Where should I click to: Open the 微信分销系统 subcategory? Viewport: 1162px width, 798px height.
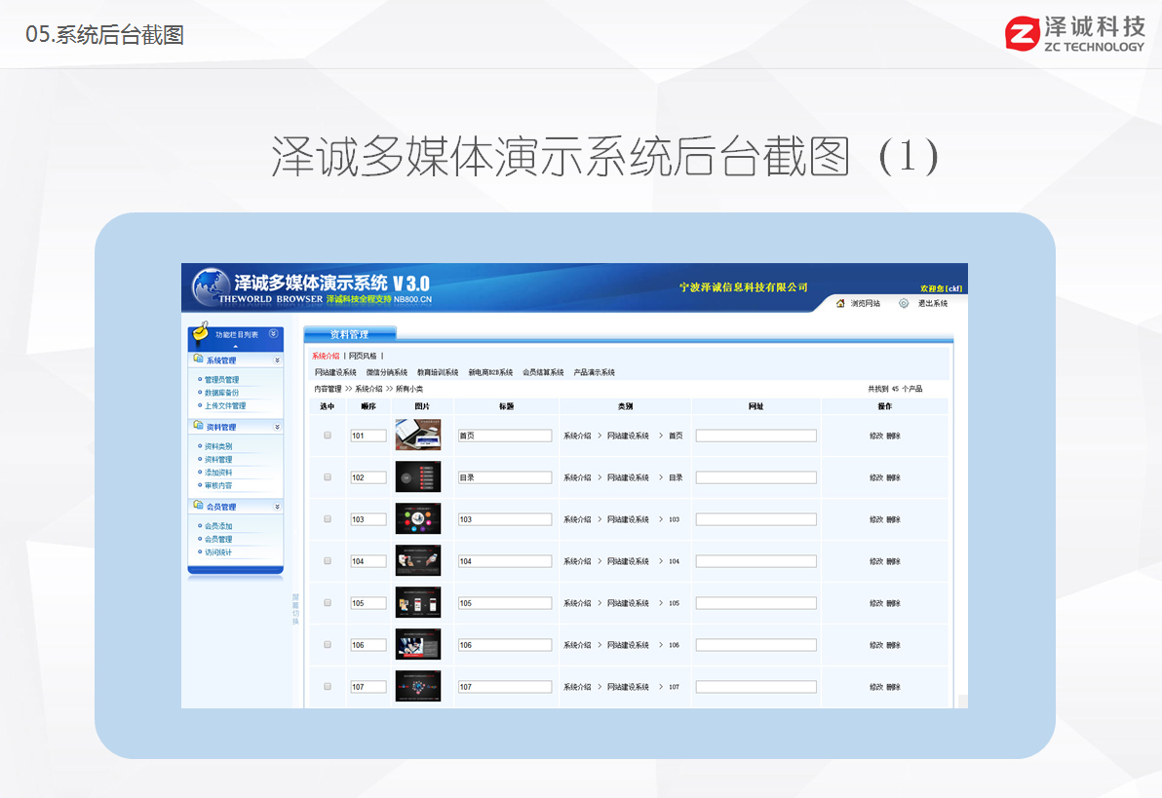point(386,372)
